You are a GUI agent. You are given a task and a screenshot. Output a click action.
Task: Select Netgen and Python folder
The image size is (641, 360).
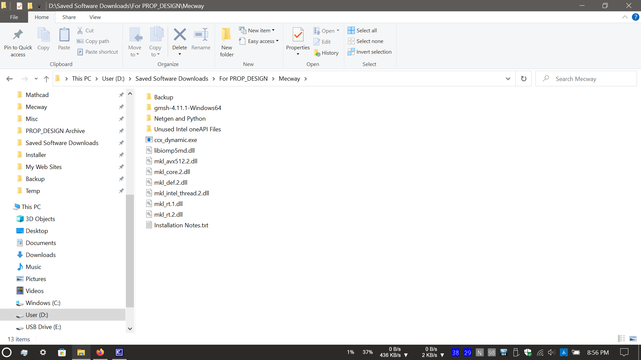176,118
